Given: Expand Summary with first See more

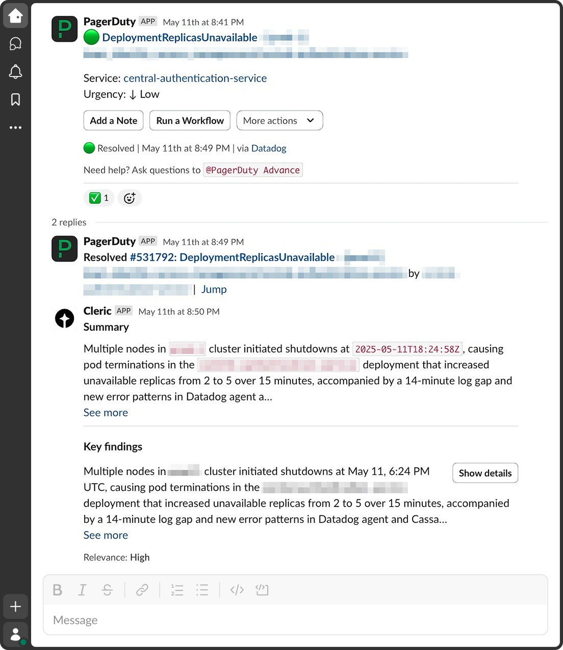Looking at the screenshot, I should (106, 413).
